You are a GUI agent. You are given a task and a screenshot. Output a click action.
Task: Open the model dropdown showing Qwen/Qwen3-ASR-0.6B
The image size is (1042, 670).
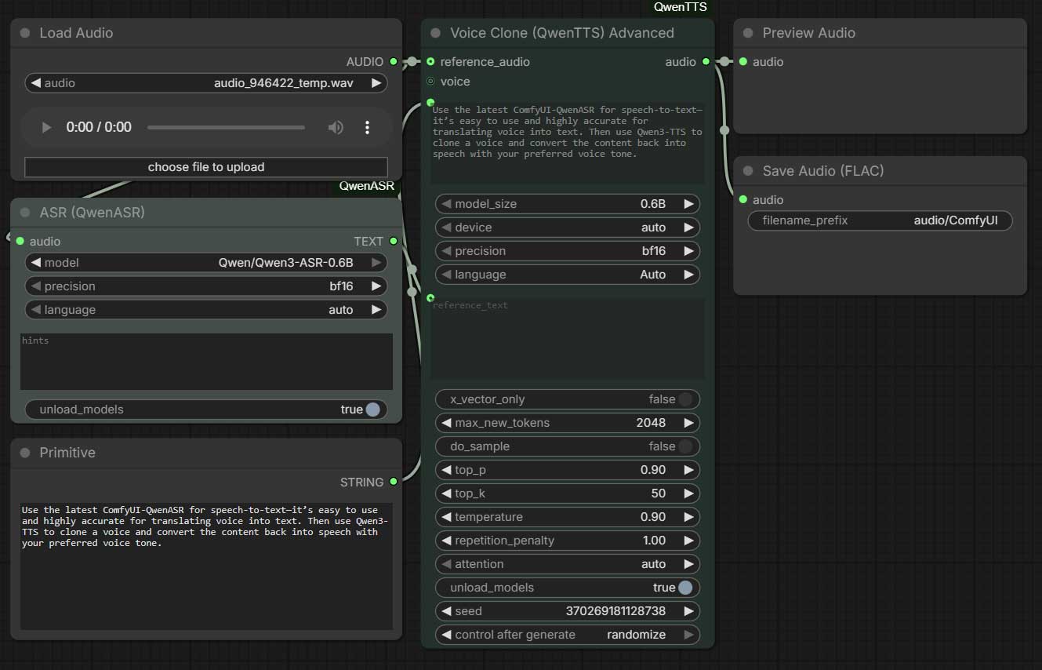point(206,263)
